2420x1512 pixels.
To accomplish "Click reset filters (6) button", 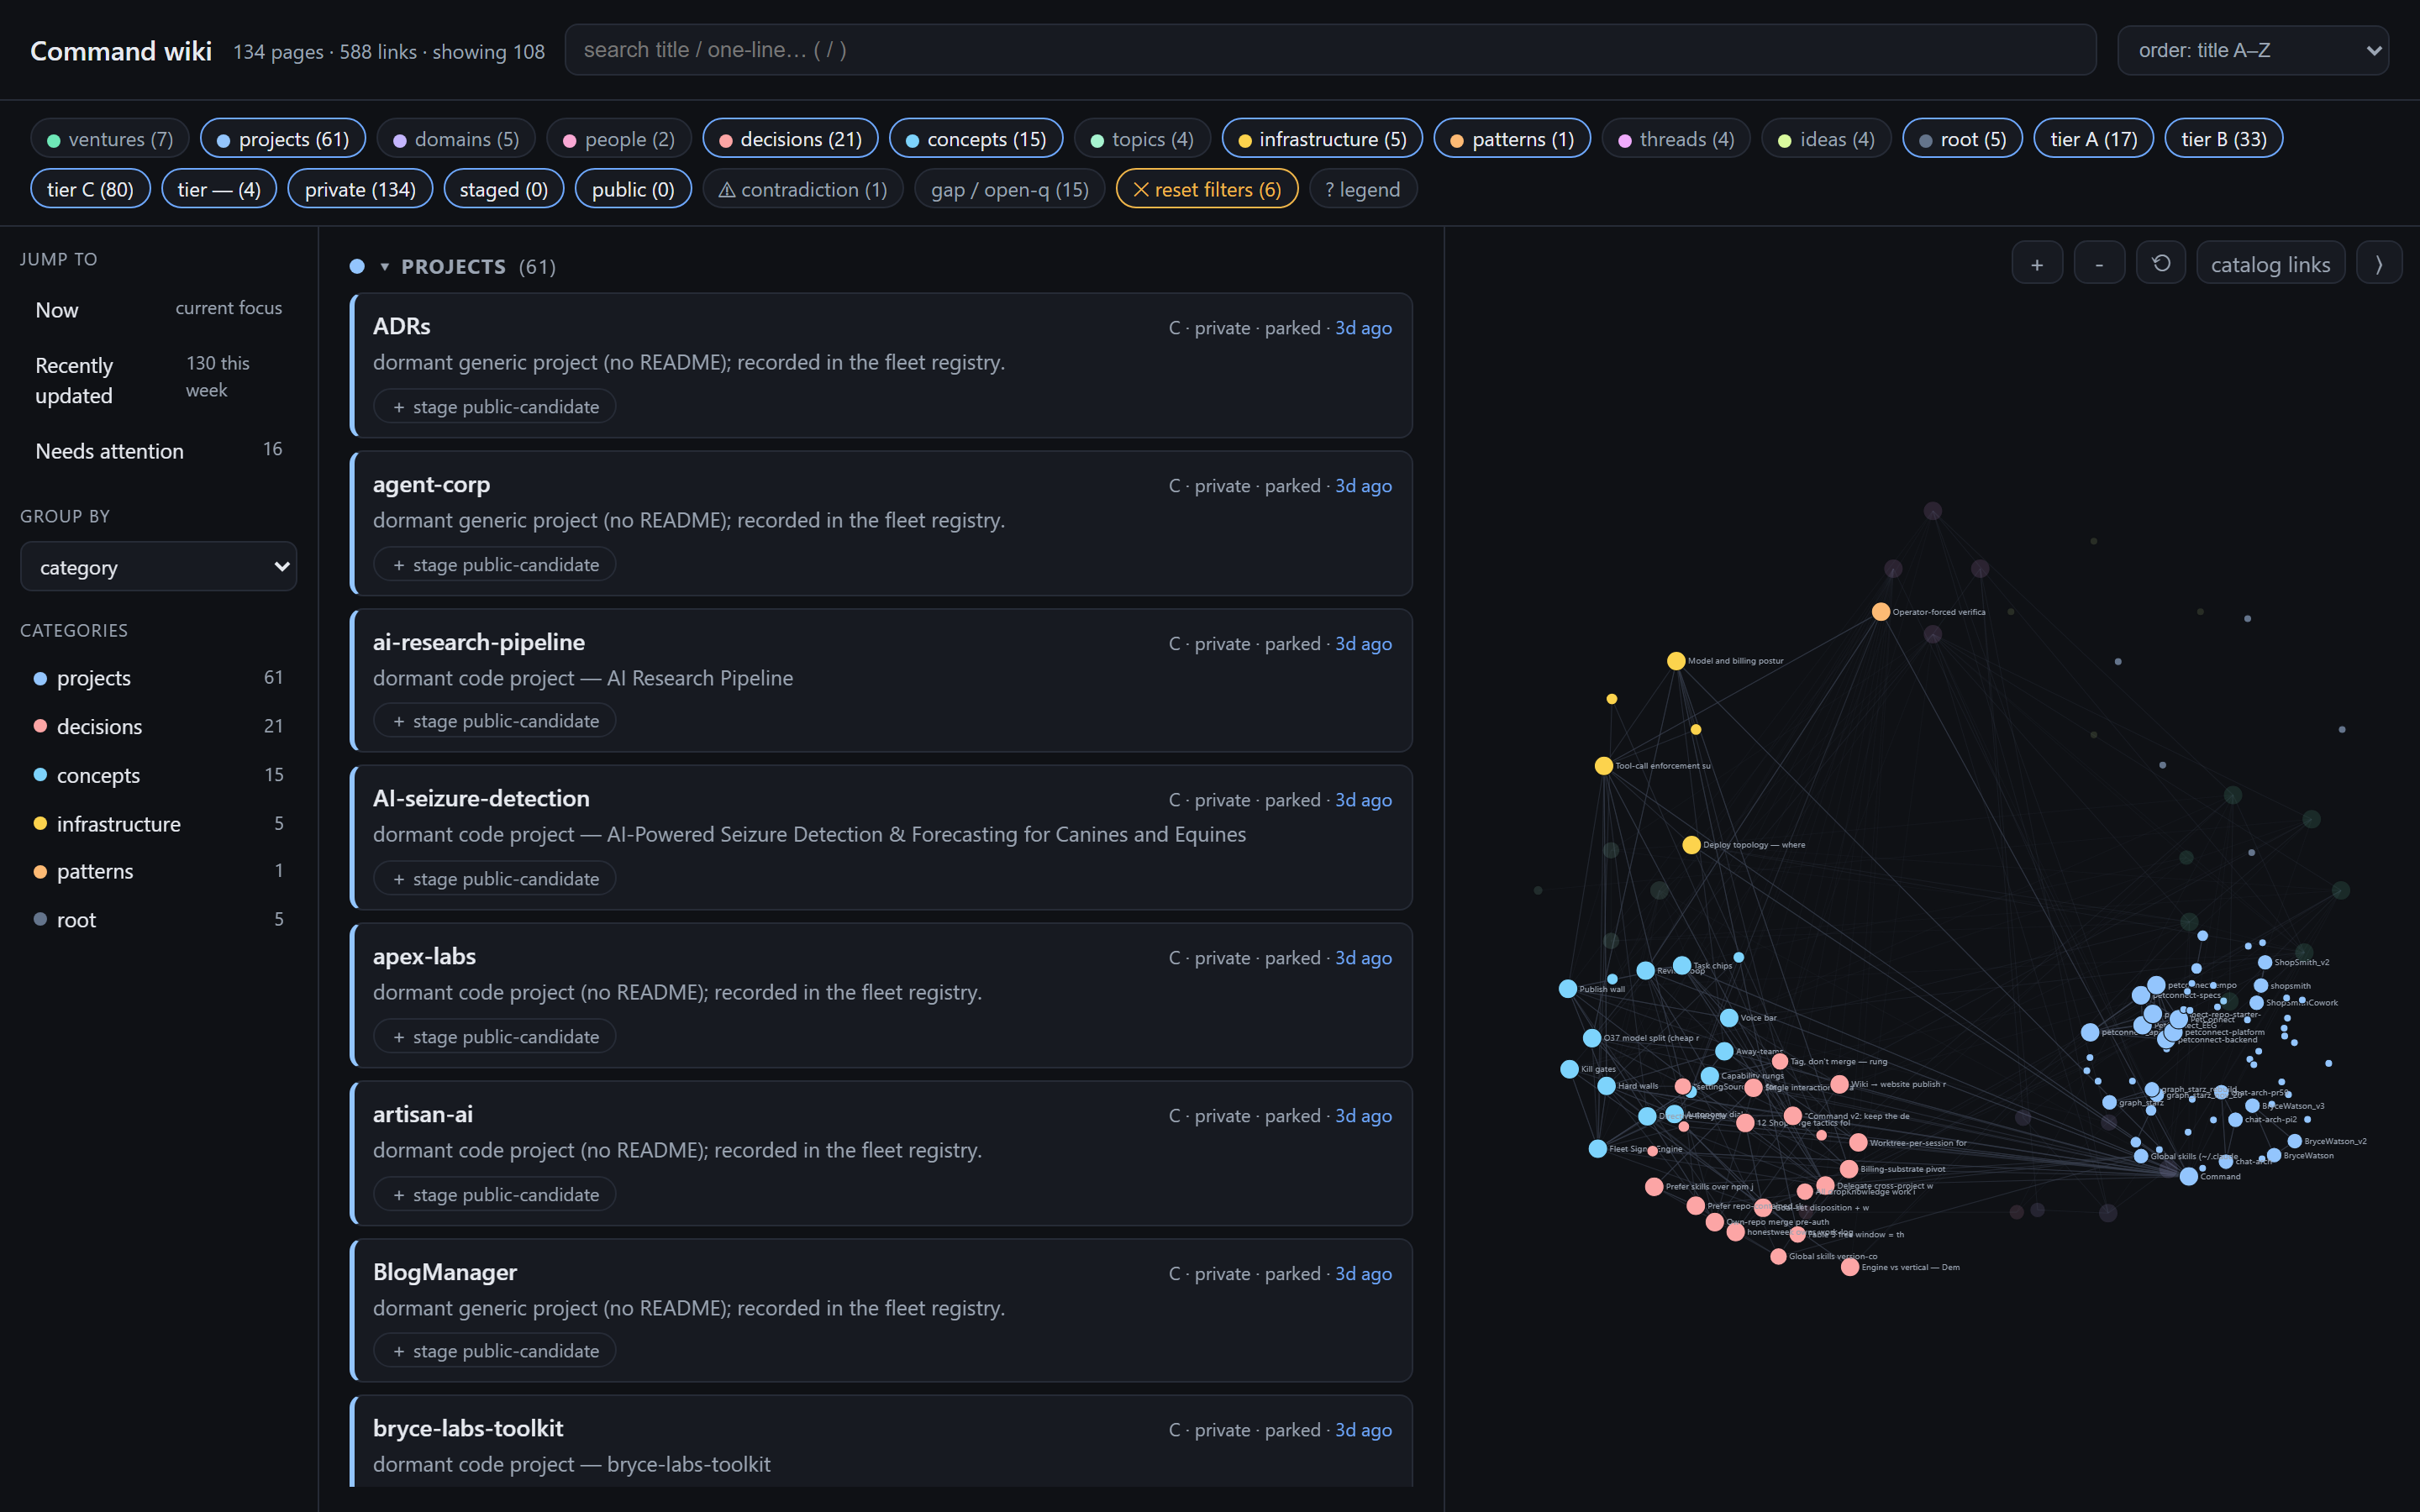I will click(1207, 189).
